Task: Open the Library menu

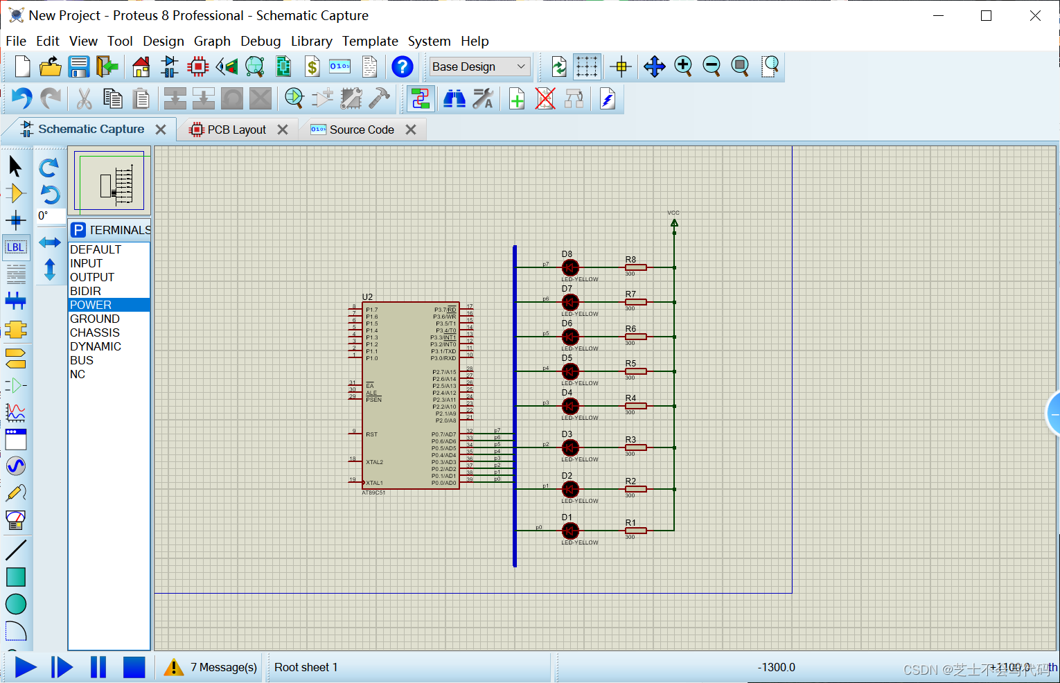Action: point(311,41)
